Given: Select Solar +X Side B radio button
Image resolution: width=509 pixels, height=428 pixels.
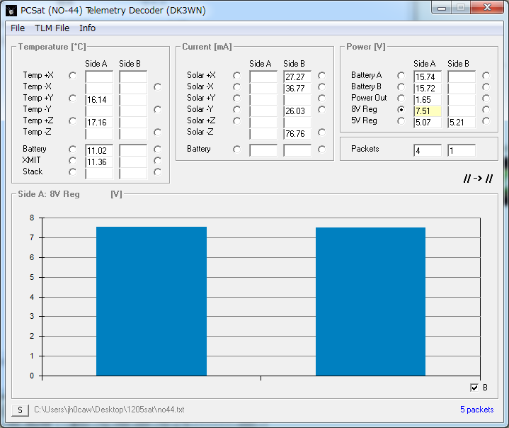Looking at the screenshot, I should pyautogui.click(x=321, y=76).
